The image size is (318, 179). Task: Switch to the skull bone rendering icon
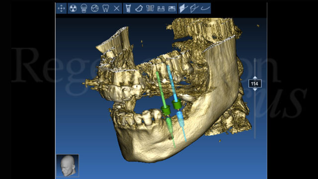coord(84,8)
